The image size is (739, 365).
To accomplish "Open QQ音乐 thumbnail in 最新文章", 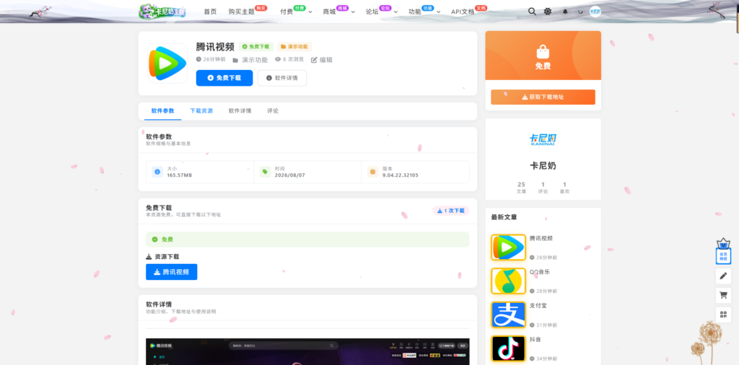I will point(508,281).
